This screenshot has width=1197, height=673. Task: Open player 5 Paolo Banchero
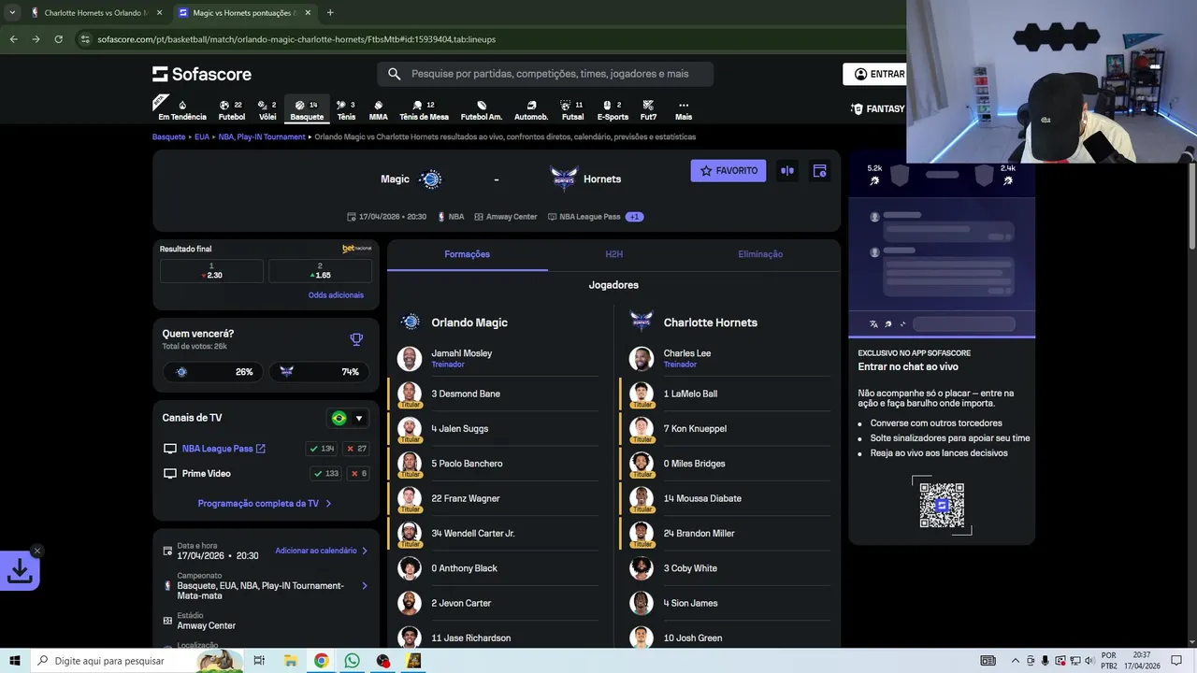[493, 464]
